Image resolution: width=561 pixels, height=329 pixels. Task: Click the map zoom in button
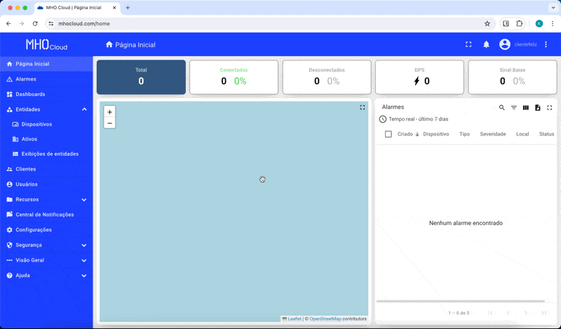point(109,112)
